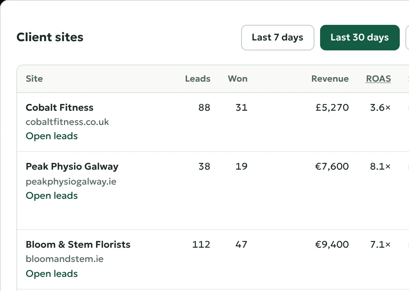Click the Site column header
The width and height of the screenshot is (409, 291).
click(34, 79)
